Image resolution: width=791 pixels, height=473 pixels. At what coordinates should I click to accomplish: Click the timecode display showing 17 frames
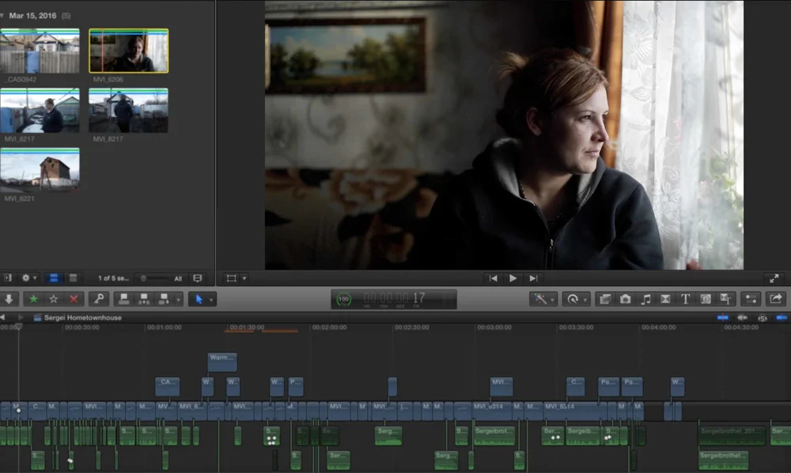point(395,298)
